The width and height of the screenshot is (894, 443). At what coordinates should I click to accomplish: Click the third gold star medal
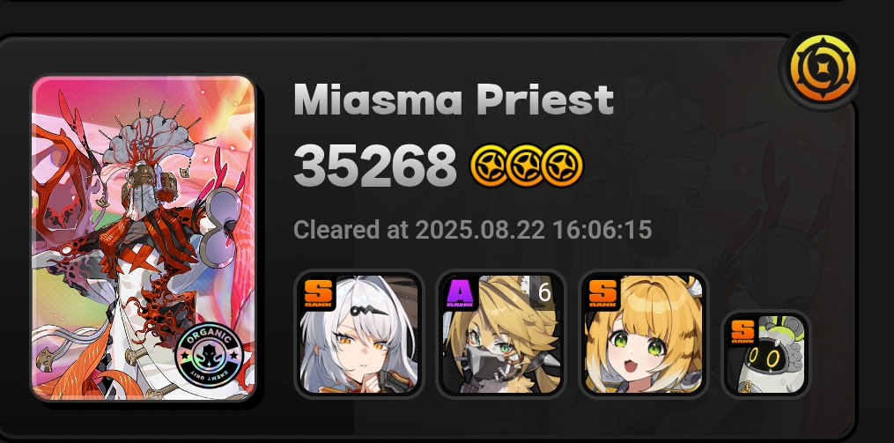click(564, 166)
